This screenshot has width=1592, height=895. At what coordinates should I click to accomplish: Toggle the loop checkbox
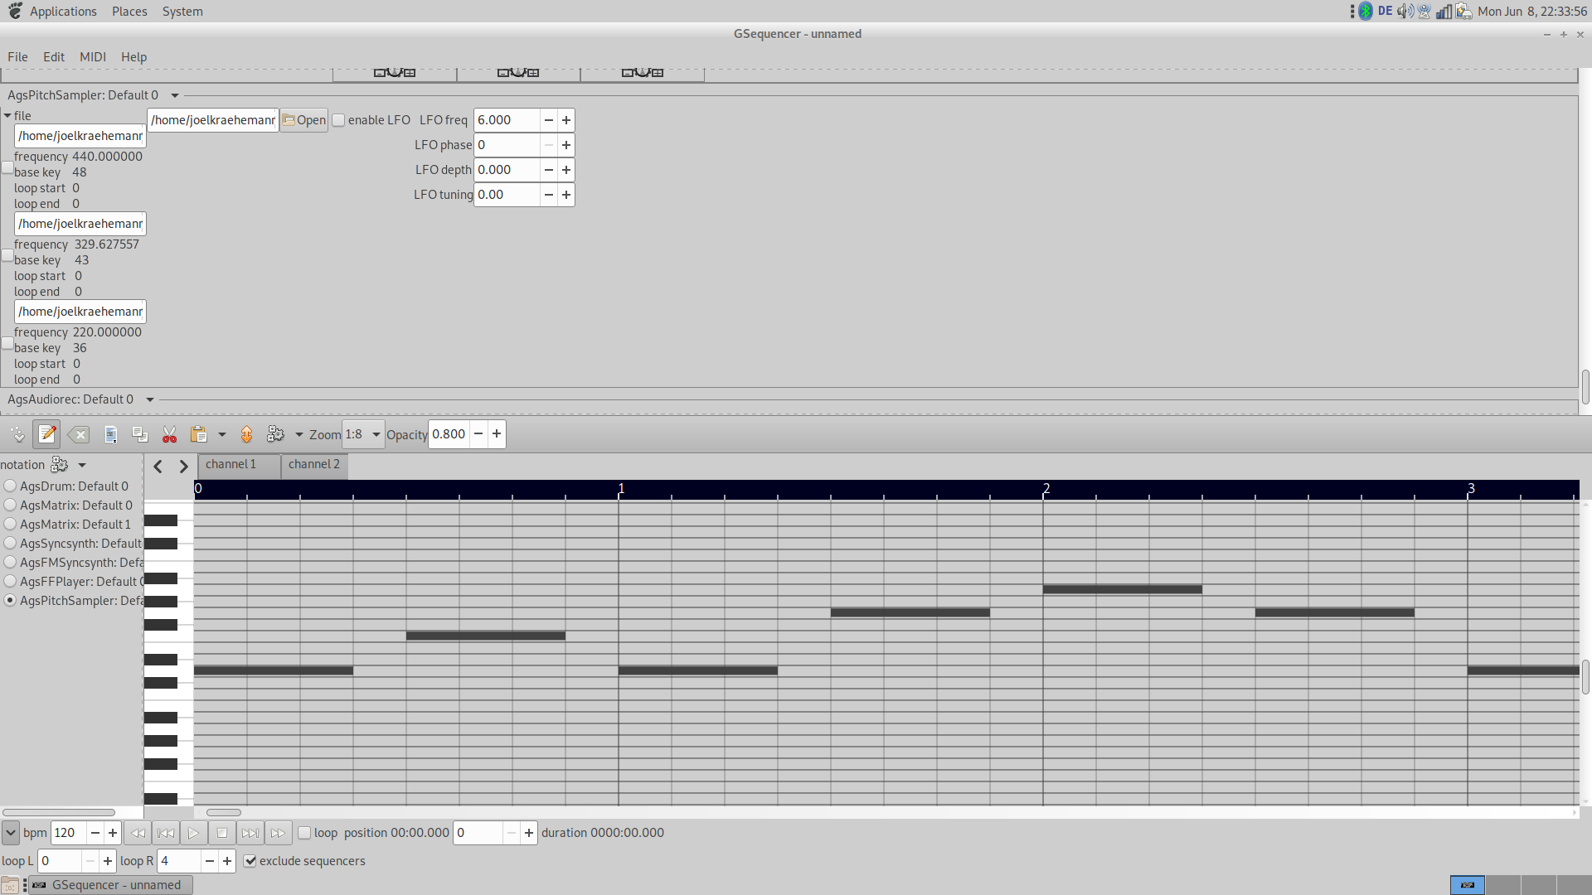point(304,833)
